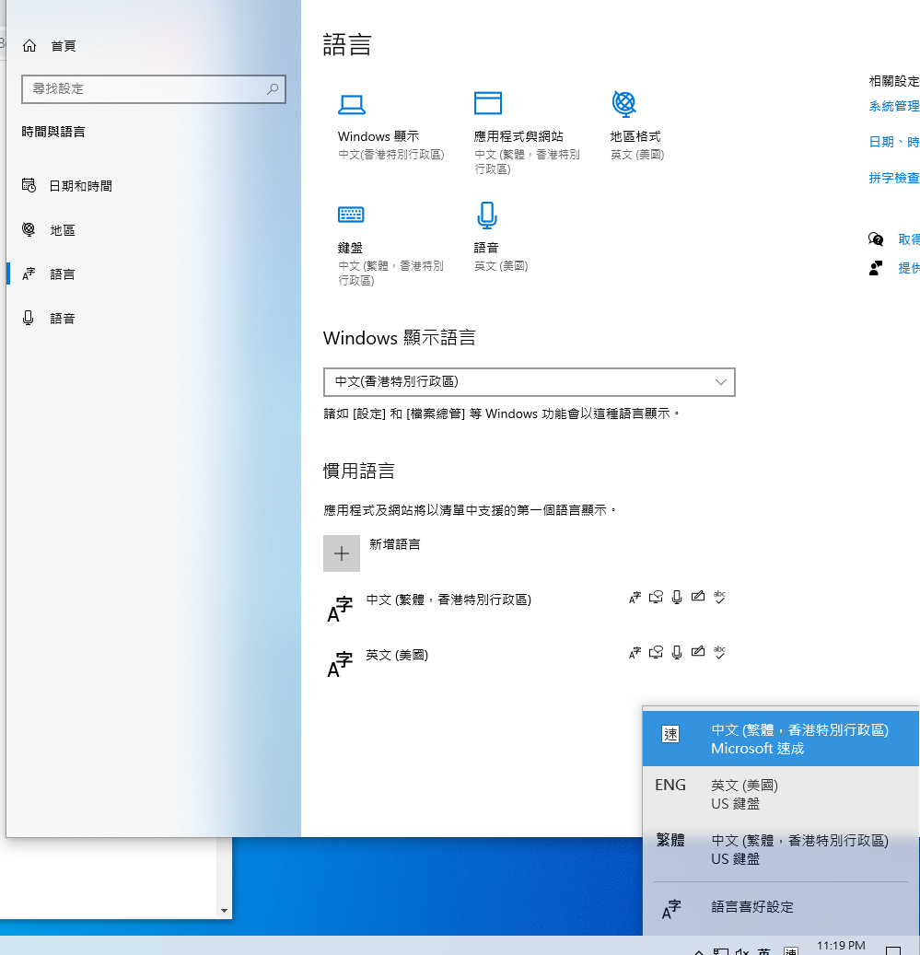Open the 地區格式 globe tile
Image resolution: width=920 pixels, height=955 pixels.
pos(637,126)
